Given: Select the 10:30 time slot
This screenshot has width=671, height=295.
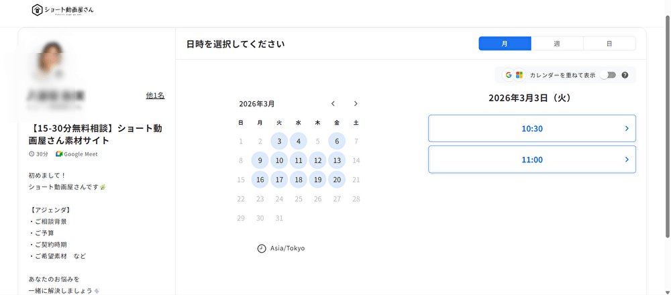Looking at the screenshot, I should 531,128.
